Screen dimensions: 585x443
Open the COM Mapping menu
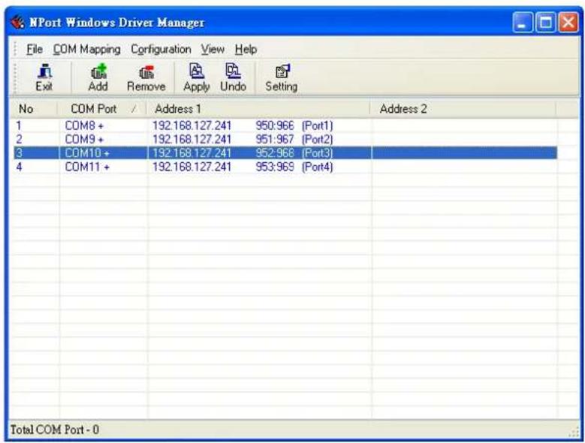pos(86,50)
